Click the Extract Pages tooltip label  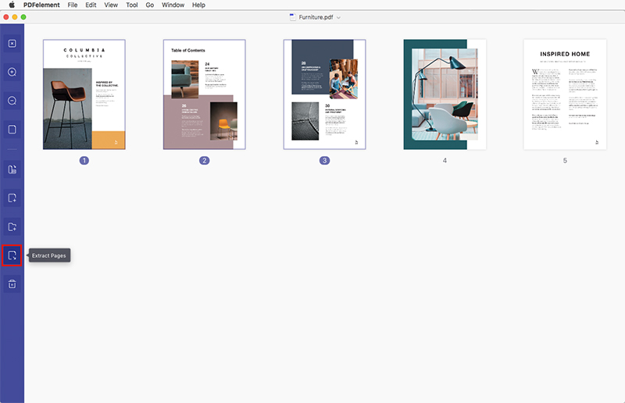click(x=49, y=255)
